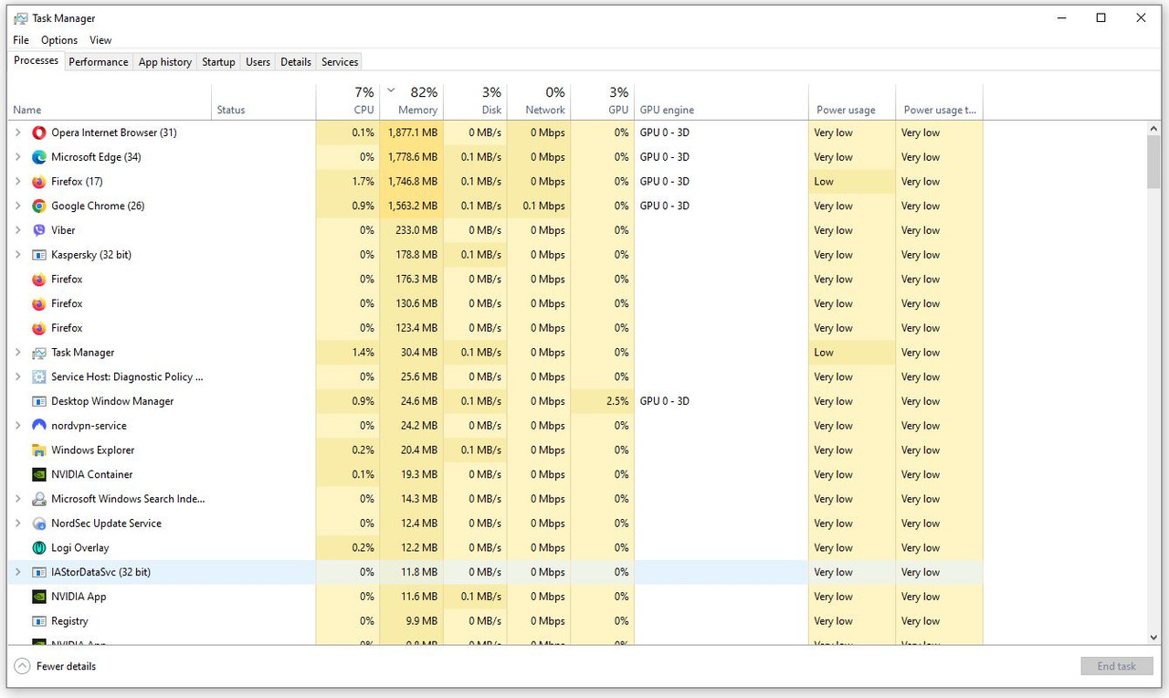This screenshot has width=1169, height=698.
Task: Select the Windows Explorer folder icon
Action: coord(39,450)
